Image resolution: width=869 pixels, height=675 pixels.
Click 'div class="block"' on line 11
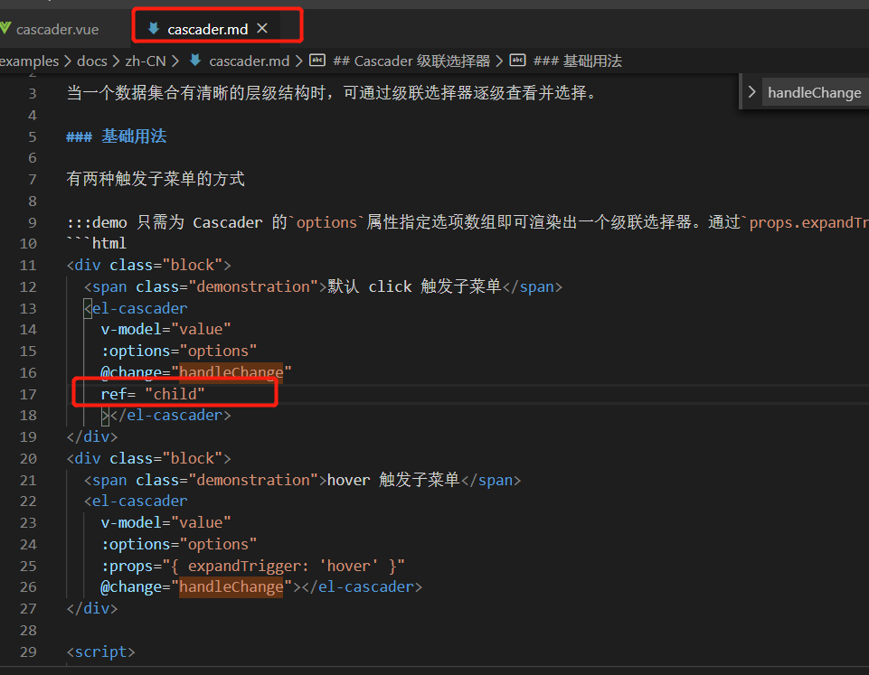[x=148, y=266]
